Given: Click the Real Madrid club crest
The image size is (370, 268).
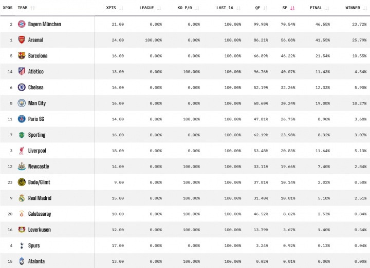Looking at the screenshot, I should 22,198.
